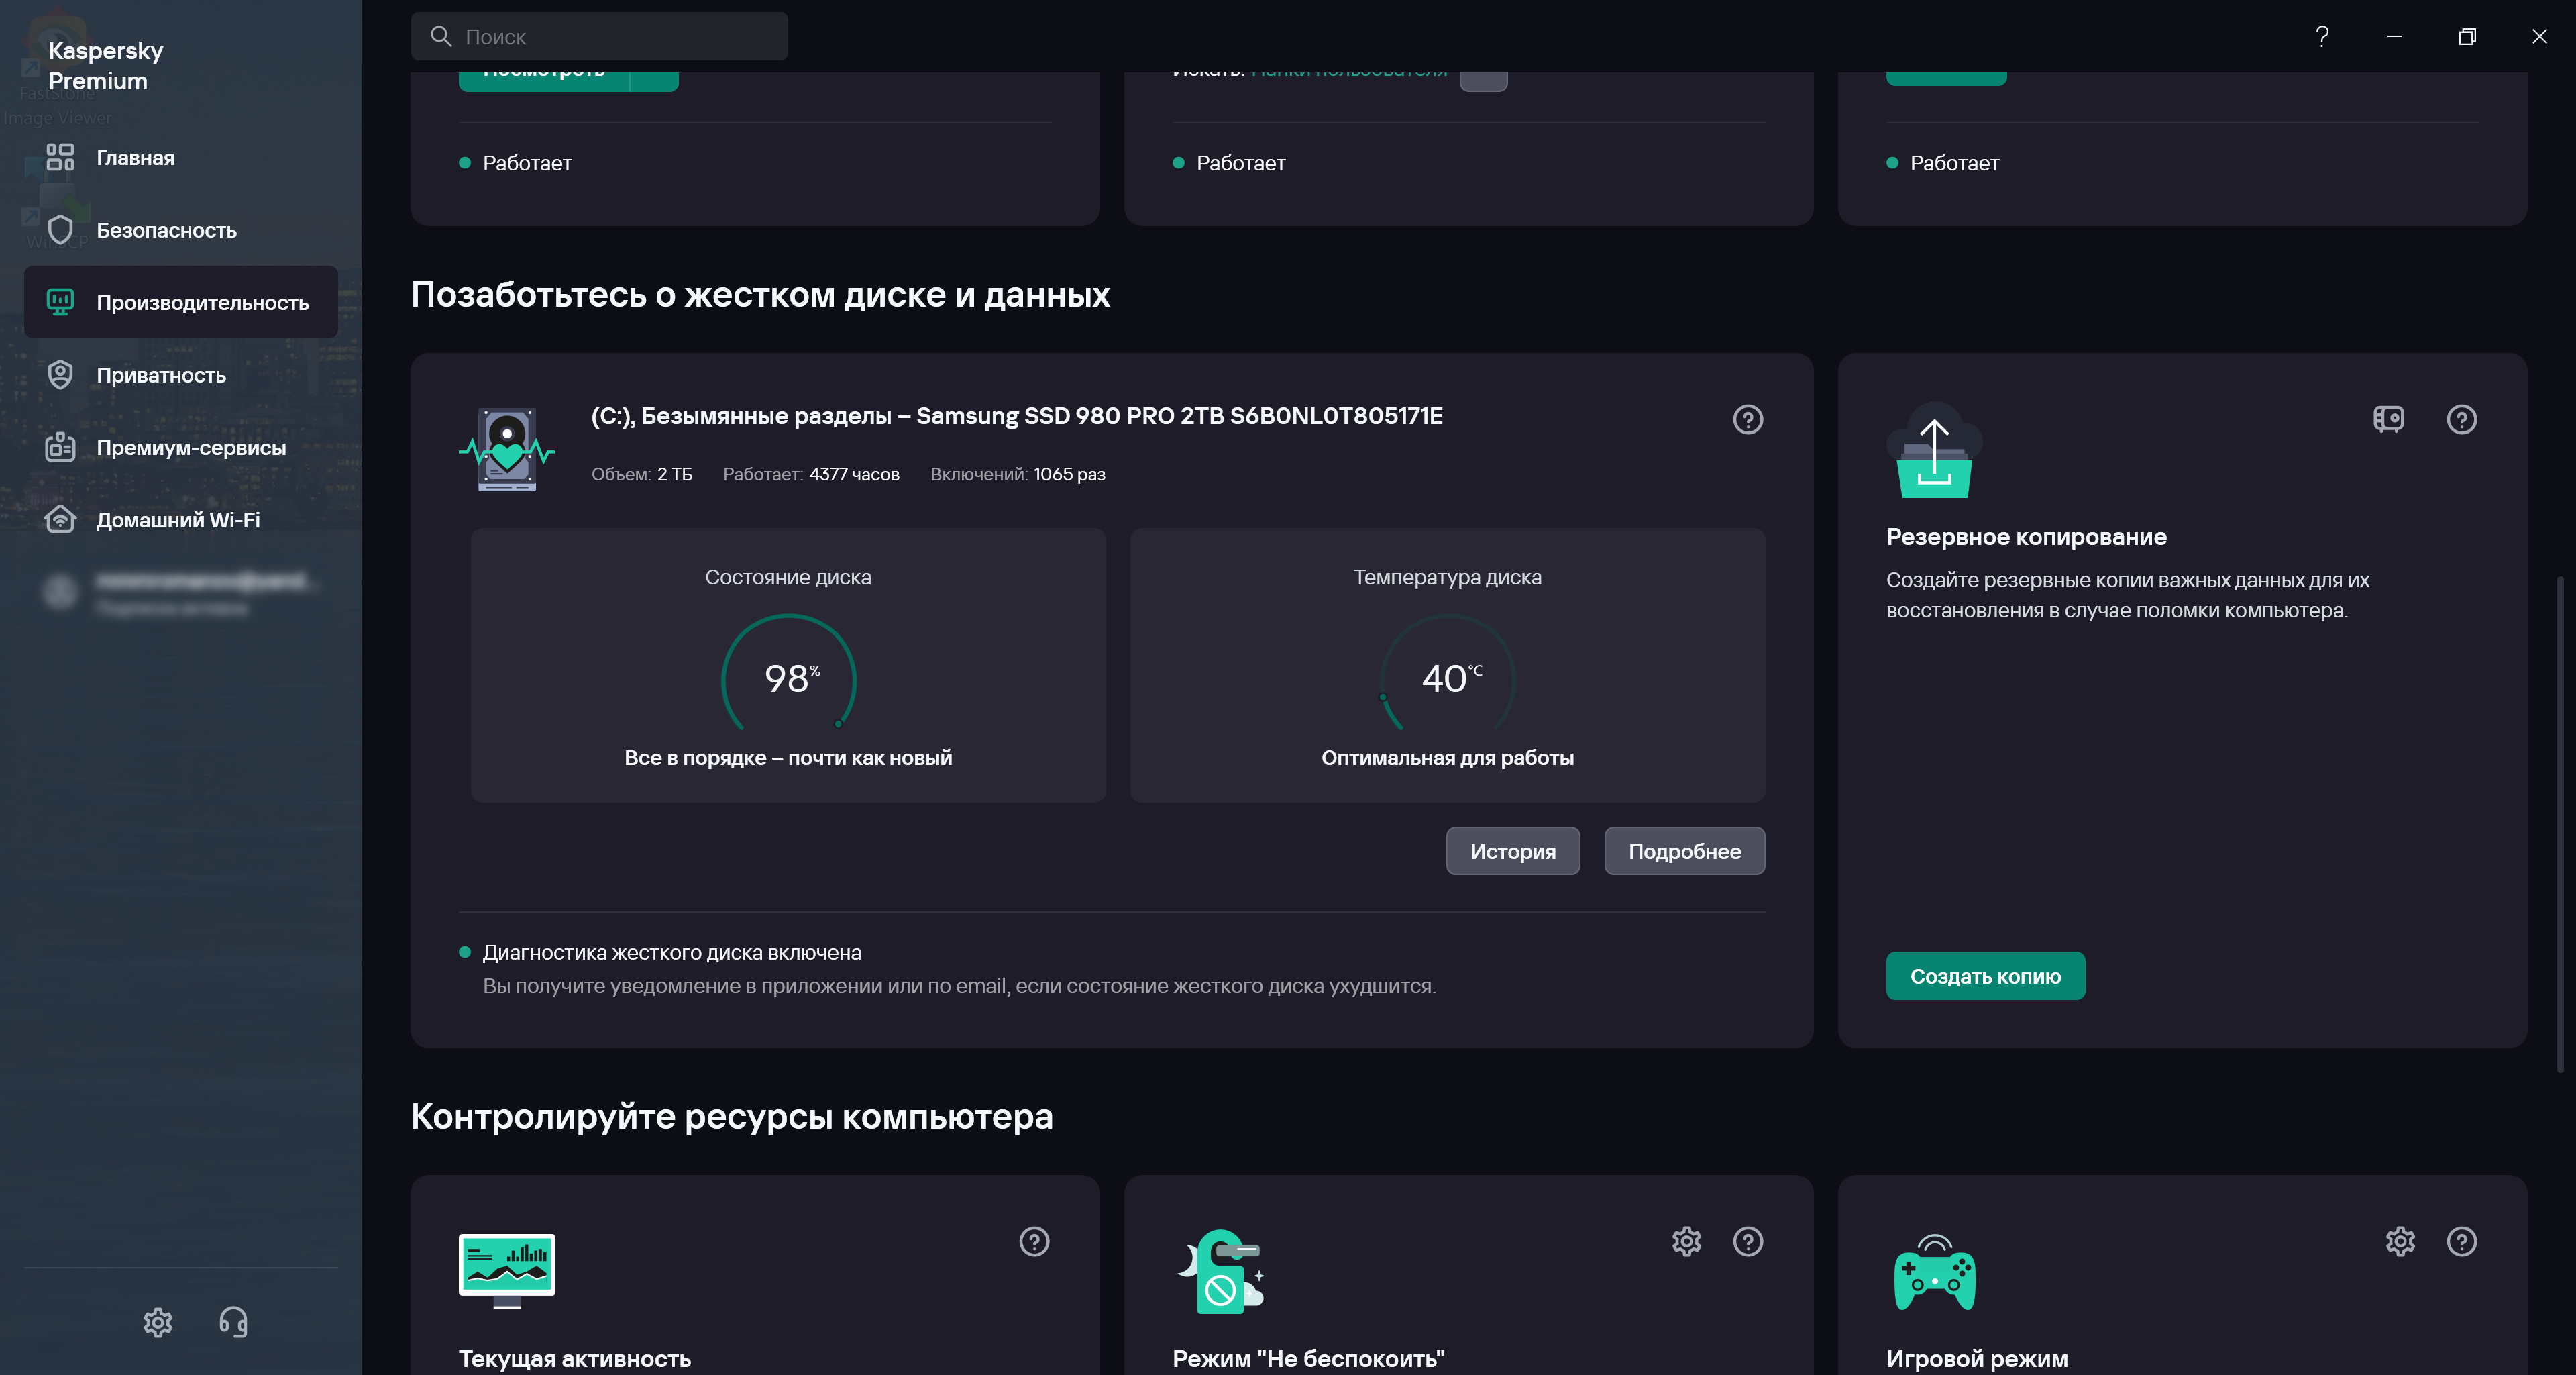Open backup storage settings icon
Viewport: 2576px width, 1375px height.
click(x=2388, y=419)
